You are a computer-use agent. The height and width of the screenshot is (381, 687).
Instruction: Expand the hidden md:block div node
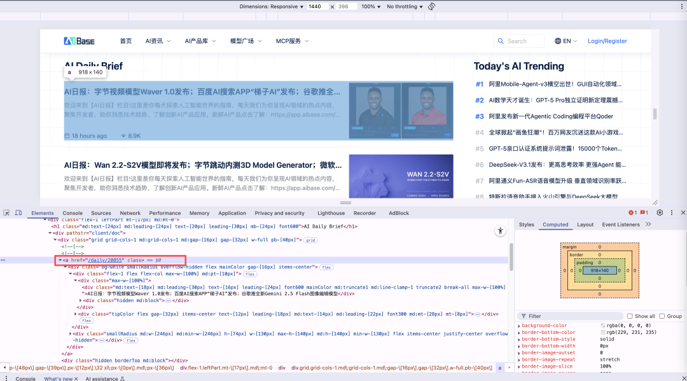coord(81,300)
